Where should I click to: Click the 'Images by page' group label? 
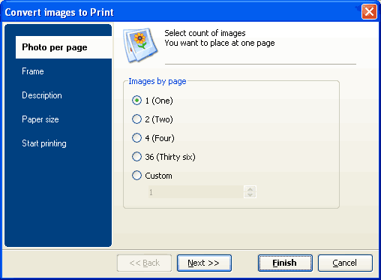157,81
